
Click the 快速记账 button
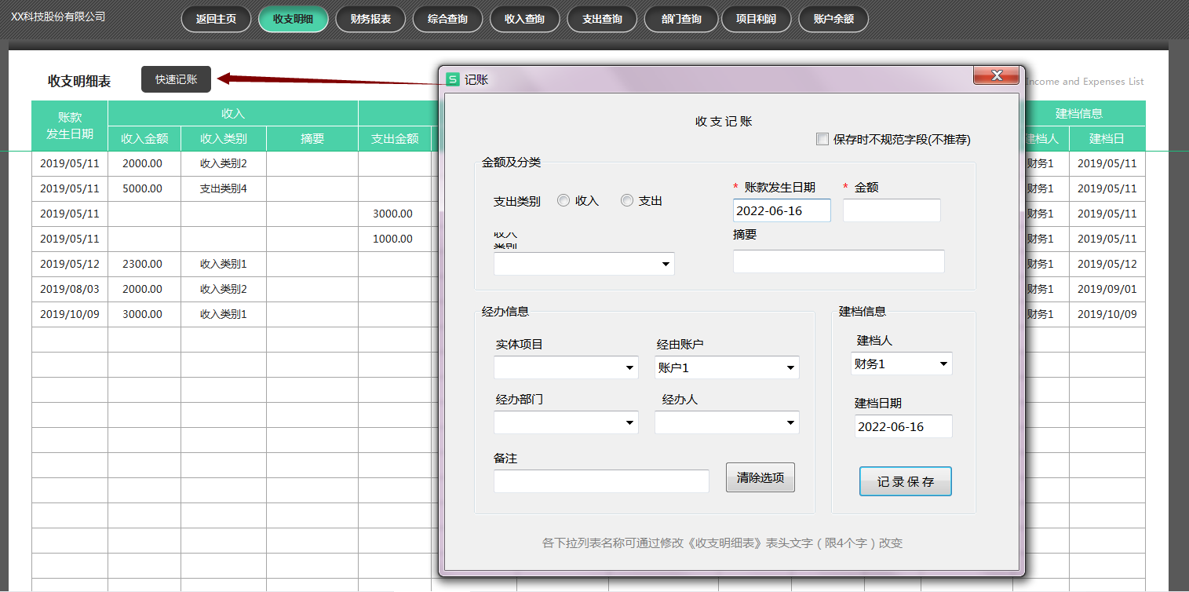tap(176, 79)
